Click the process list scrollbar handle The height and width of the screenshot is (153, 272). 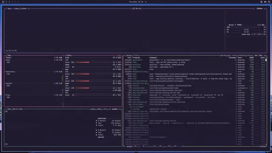[266, 60]
